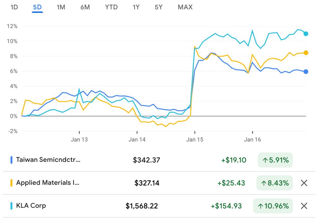Click the yellow endpoint dot on the chart
Screen dimensions: 316x222
pos(306,52)
